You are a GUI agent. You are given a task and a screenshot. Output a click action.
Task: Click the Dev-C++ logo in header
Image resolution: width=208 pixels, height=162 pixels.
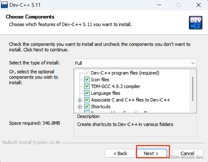(x=196, y=23)
